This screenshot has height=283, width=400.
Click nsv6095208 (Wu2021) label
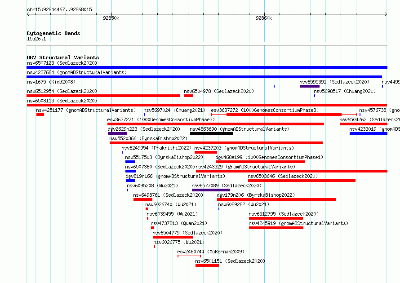[x=152, y=186]
